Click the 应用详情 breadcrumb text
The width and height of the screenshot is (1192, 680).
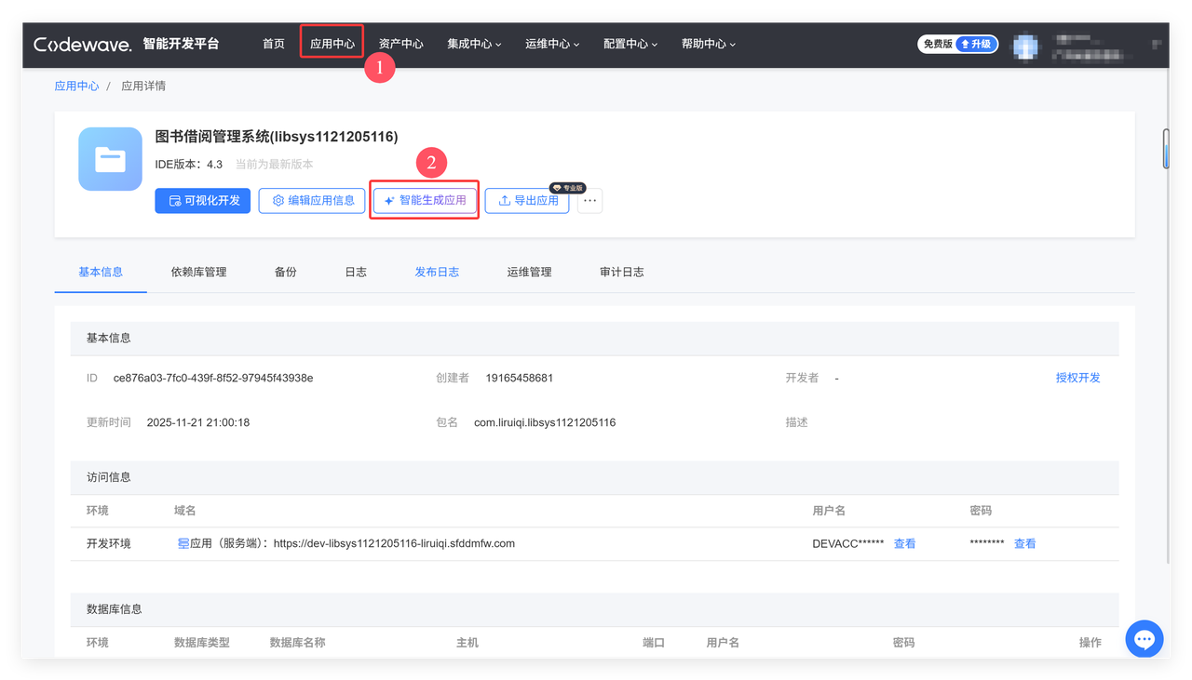click(143, 86)
